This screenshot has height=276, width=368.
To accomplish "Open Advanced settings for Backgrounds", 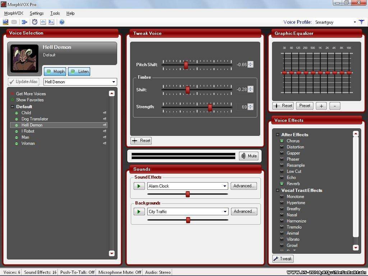I will pyautogui.click(x=244, y=211).
